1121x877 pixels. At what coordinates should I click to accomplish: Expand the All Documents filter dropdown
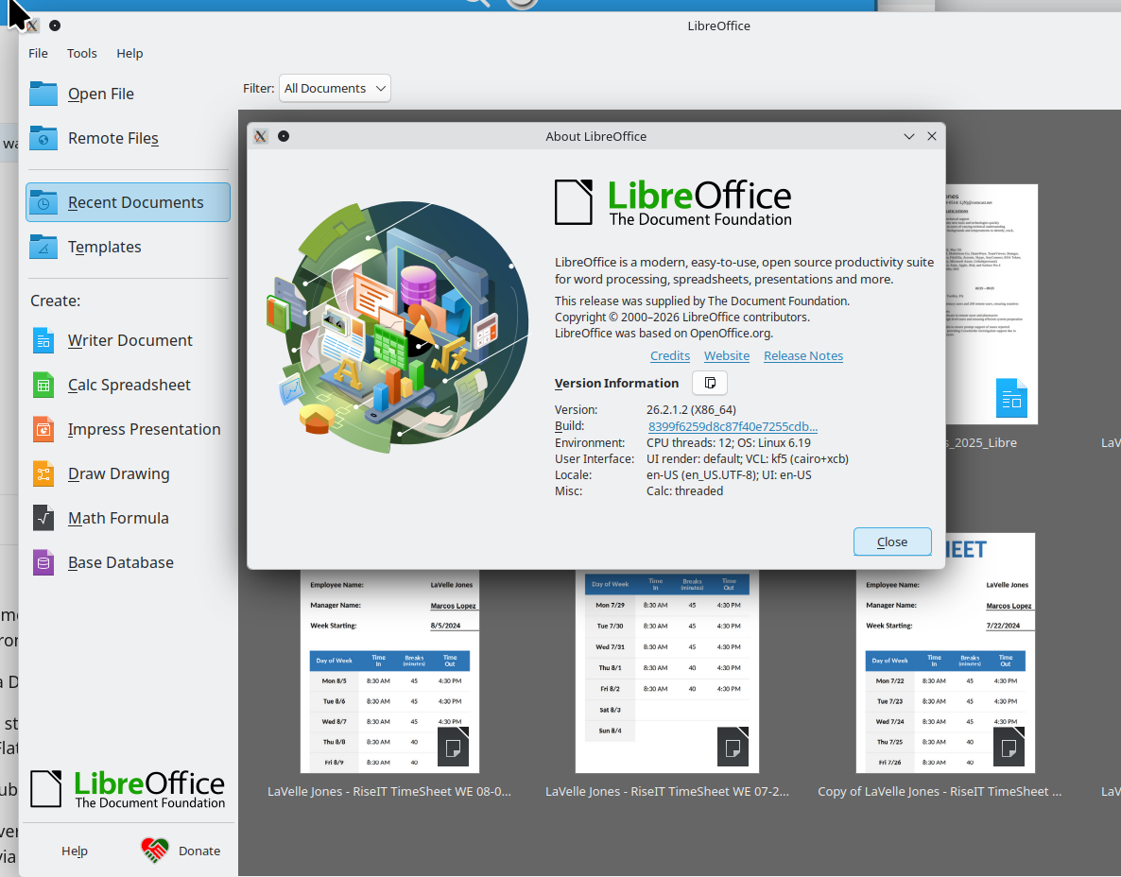[335, 88]
